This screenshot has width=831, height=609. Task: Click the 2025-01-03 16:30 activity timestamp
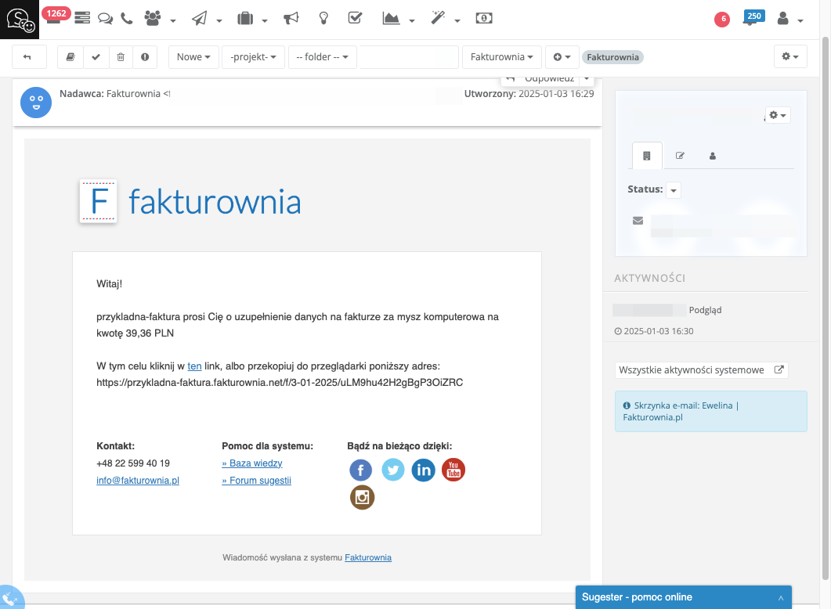(654, 332)
